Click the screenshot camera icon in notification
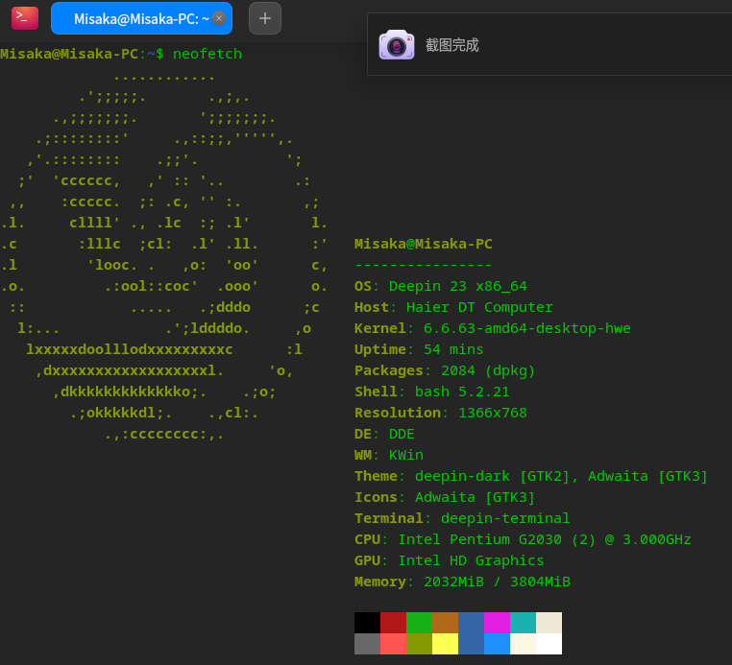The image size is (732, 665). coord(397,45)
